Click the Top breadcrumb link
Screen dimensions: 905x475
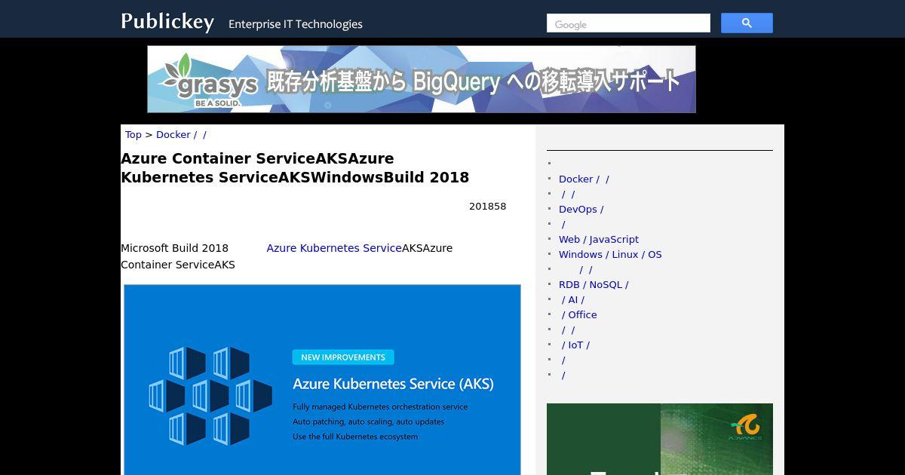pos(133,135)
